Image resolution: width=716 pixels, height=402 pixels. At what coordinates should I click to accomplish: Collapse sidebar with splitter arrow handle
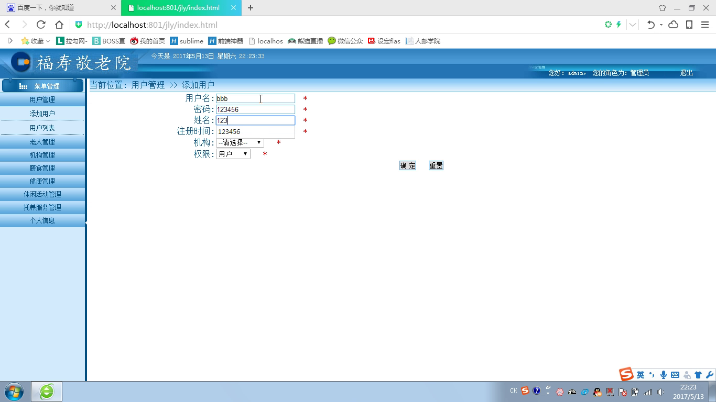(x=86, y=224)
